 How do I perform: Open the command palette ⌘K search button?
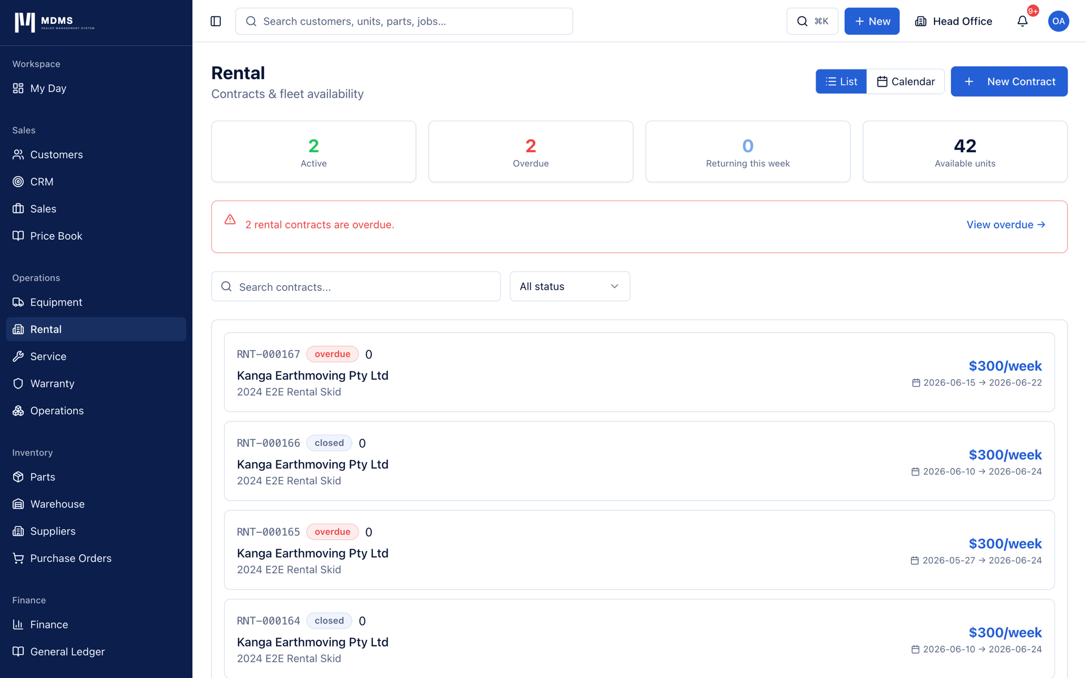pyautogui.click(x=812, y=21)
